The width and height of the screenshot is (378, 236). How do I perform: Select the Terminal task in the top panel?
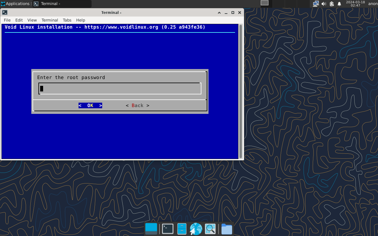62,4
